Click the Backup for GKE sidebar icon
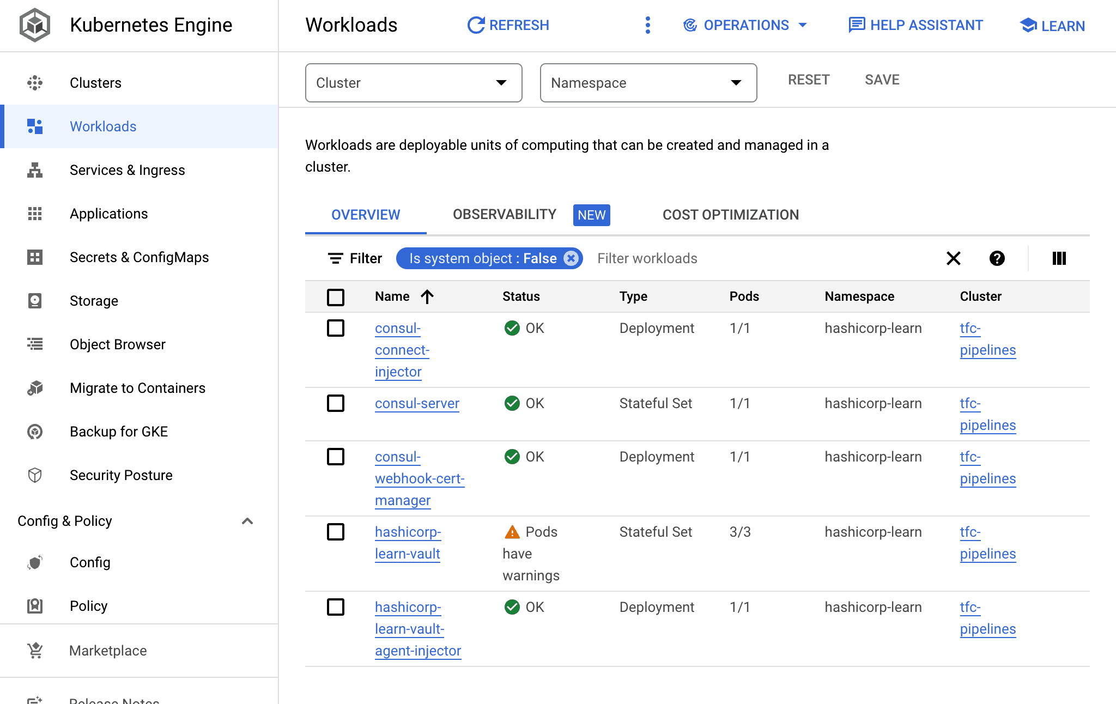This screenshot has height=704, width=1116. point(35,432)
